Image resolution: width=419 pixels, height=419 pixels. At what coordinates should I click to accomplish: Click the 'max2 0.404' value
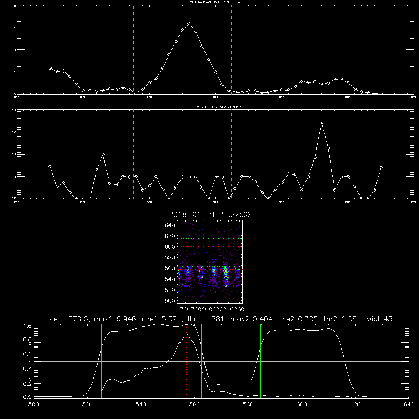[251, 319]
